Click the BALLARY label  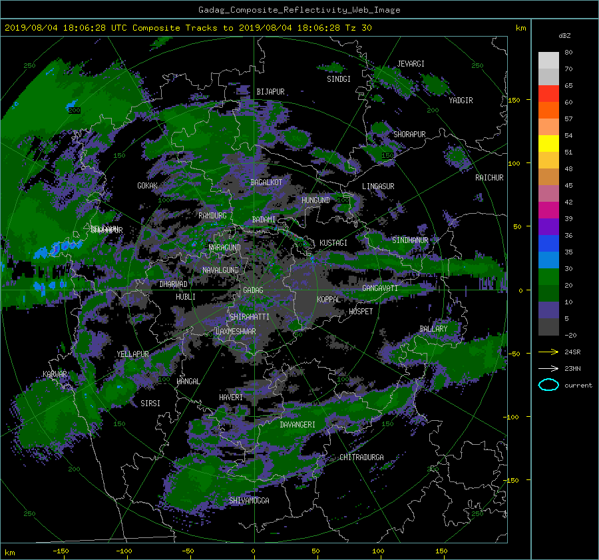433,329
